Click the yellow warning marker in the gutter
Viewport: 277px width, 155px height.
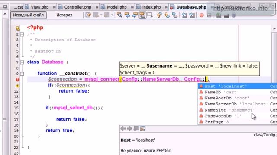(17, 86)
